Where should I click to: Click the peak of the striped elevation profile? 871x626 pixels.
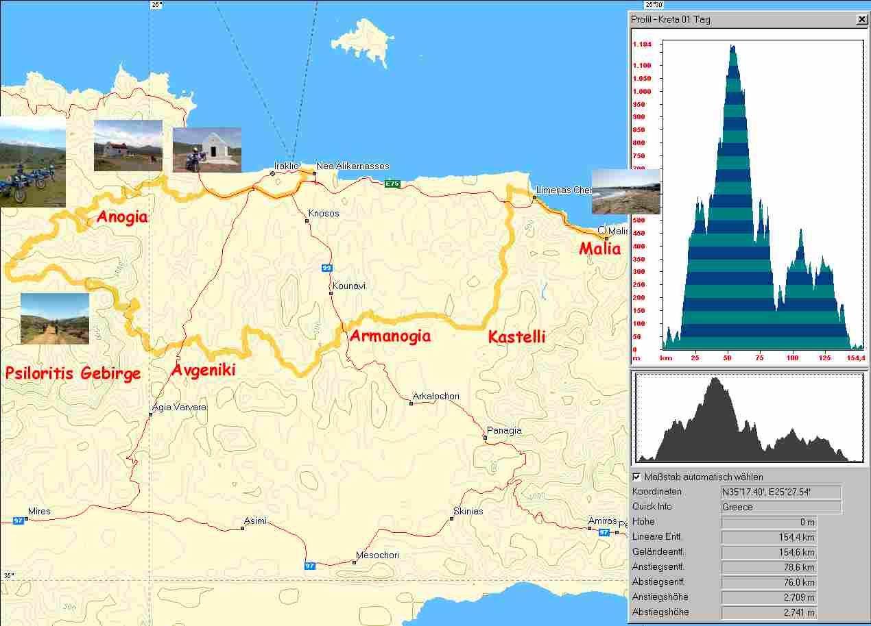(732, 47)
